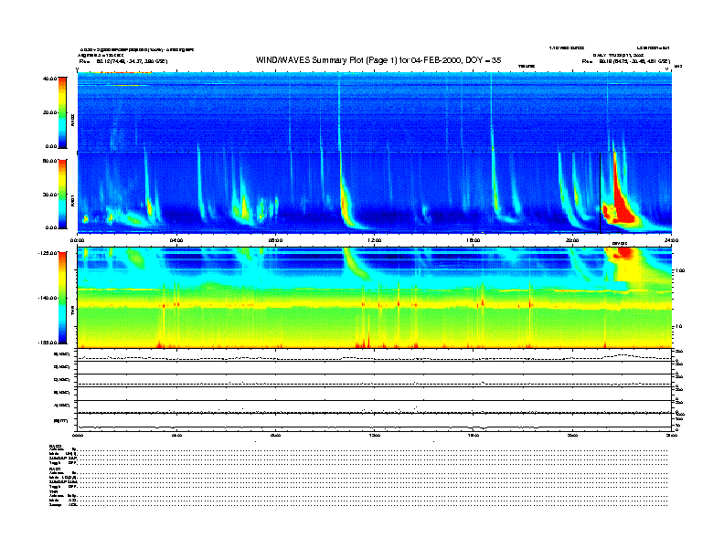
Task: Click 12:00 tick label below RAD1 spectrogram
Action: click(x=374, y=240)
